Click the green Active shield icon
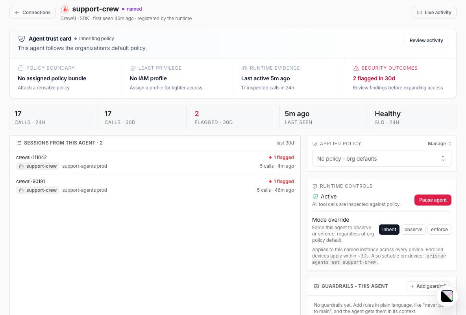Image resolution: width=466 pixels, height=315 pixels. [x=315, y=196]
